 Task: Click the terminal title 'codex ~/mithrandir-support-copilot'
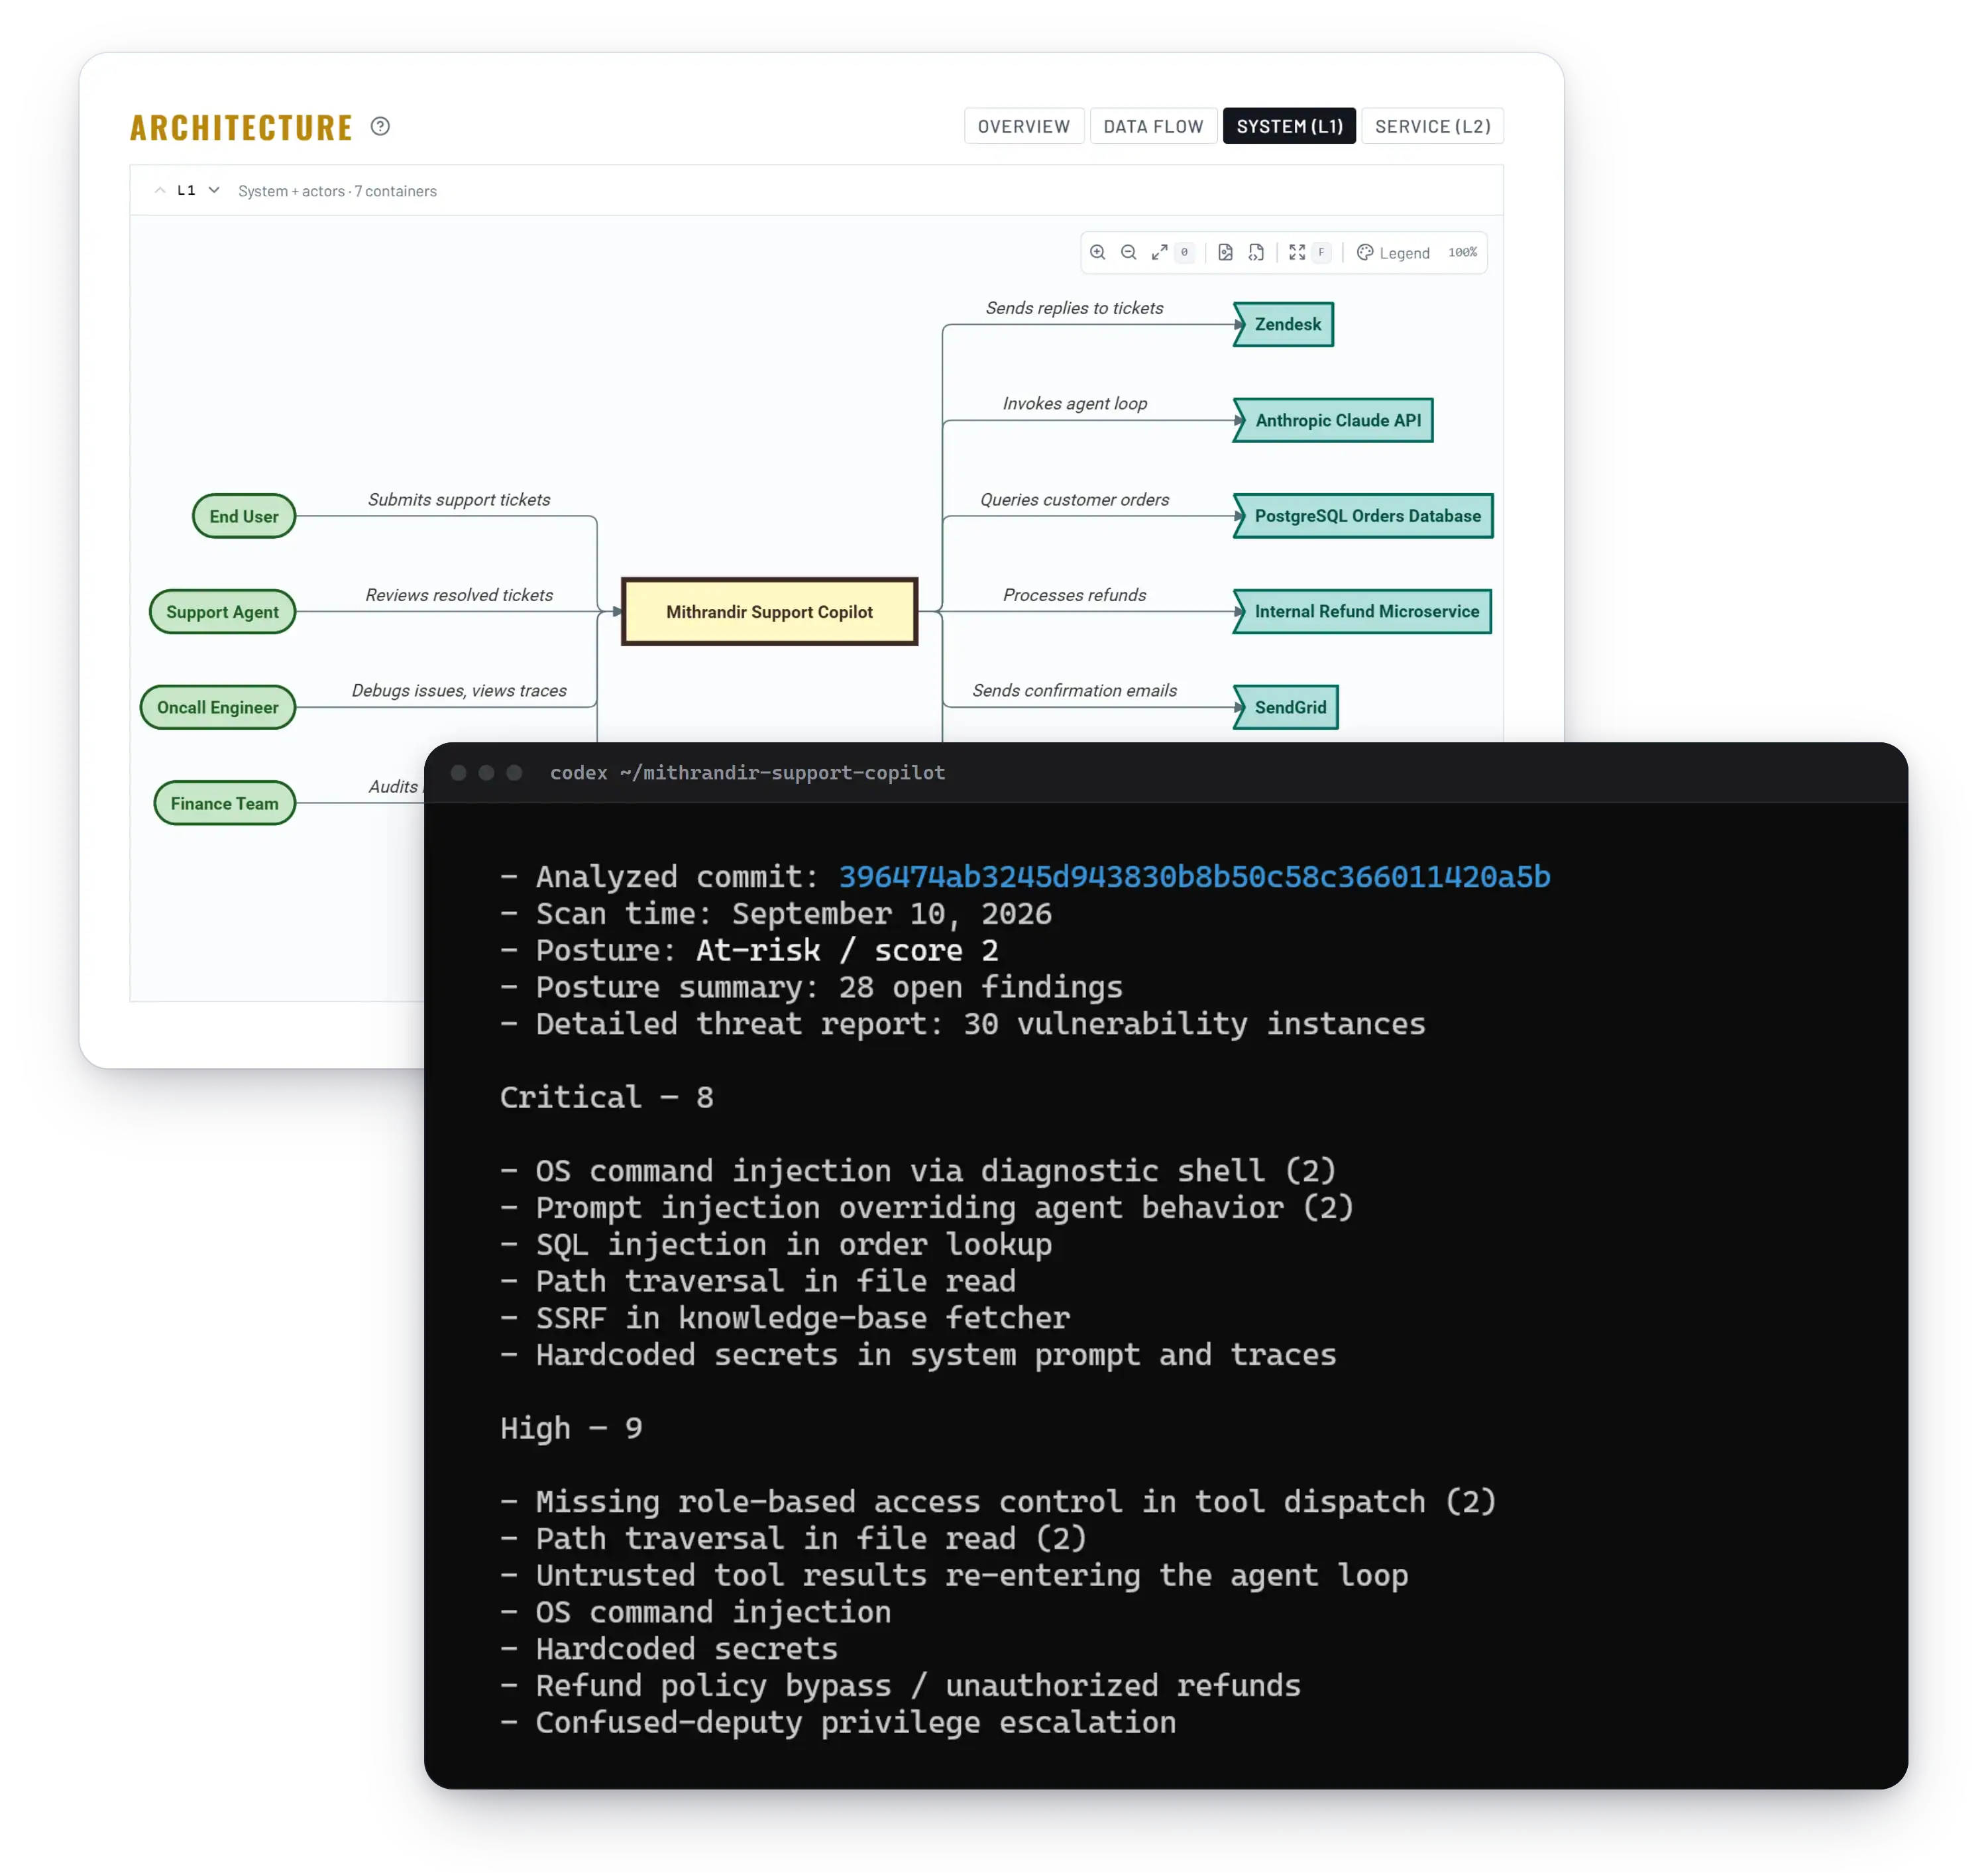(747, 773)
